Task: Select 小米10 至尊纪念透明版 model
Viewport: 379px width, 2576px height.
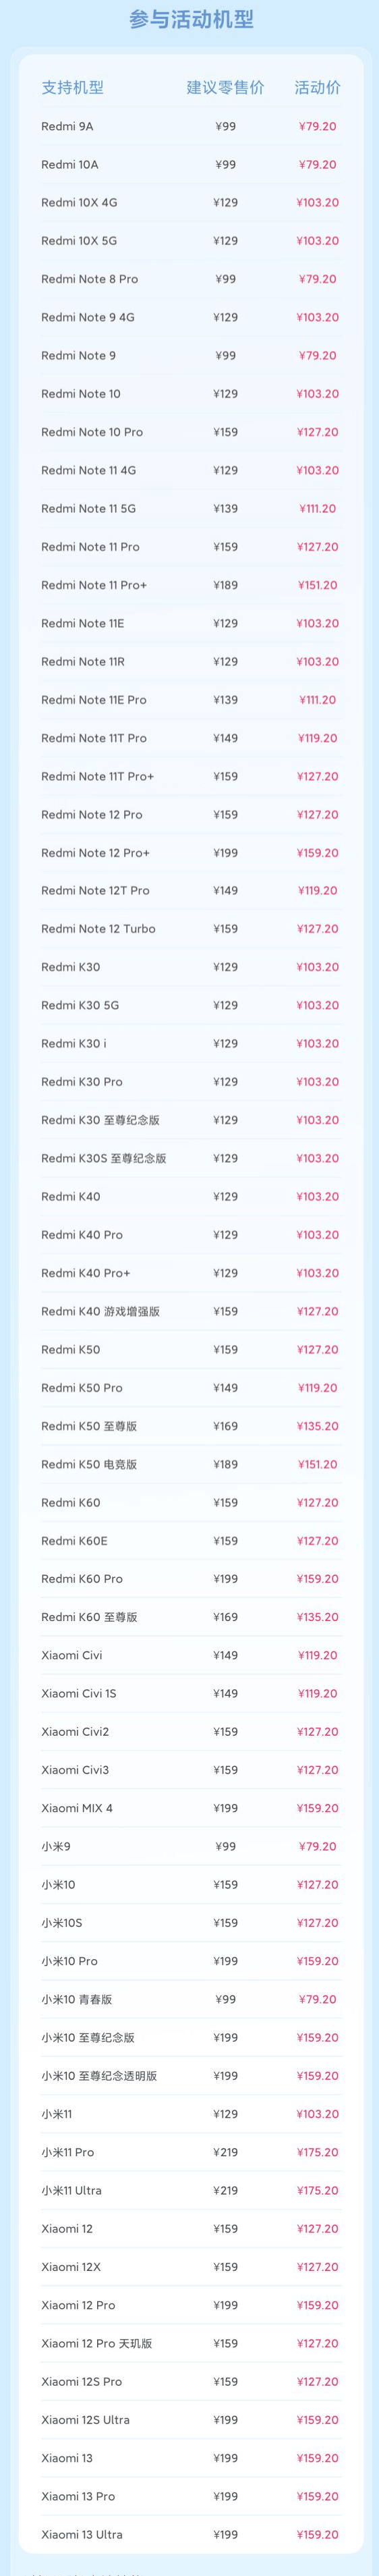Action: [x=99, y=2076]
